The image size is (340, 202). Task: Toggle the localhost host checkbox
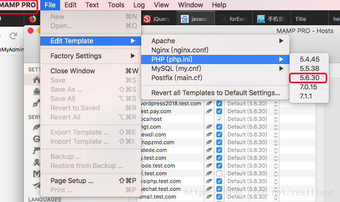219,119
